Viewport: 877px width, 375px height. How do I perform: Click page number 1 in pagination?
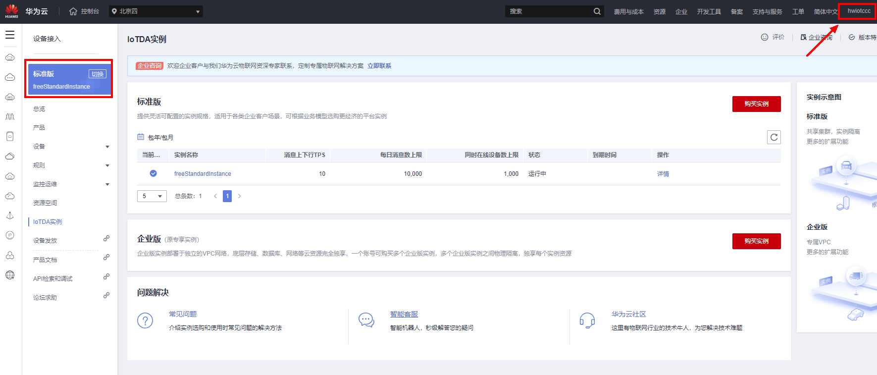pos(227,196)
